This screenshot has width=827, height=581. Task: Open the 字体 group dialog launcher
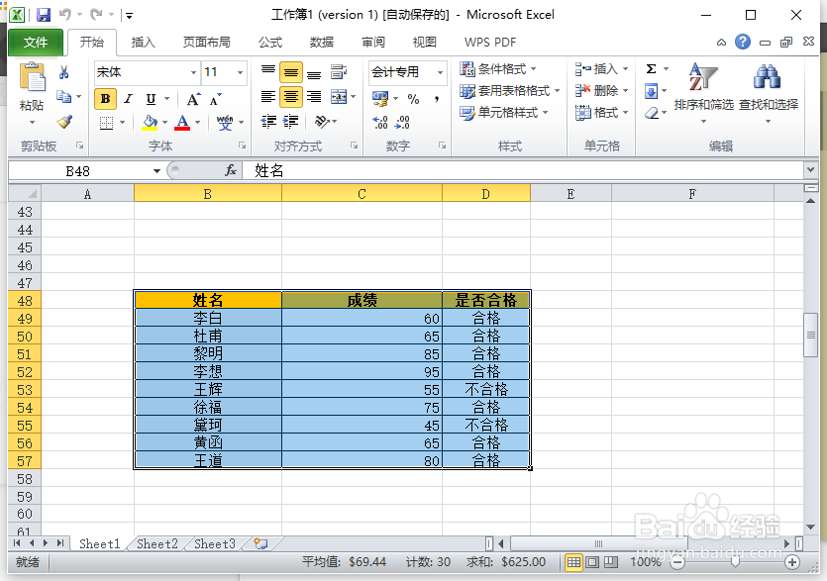point(243,145)
